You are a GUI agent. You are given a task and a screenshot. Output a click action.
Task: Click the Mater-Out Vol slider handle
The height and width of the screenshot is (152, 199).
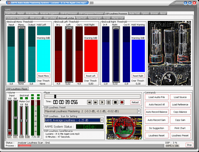[x=21, y=120]
